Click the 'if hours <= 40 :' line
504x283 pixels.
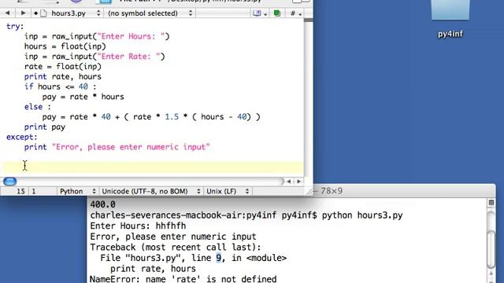pos(60,86)
